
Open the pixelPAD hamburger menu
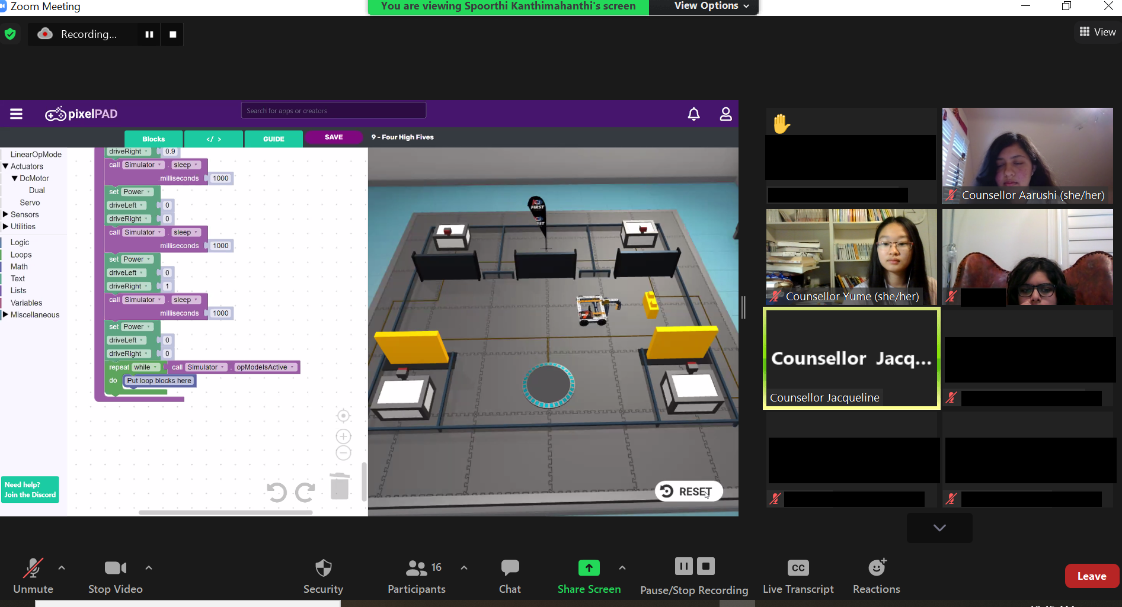coord(16,114)
